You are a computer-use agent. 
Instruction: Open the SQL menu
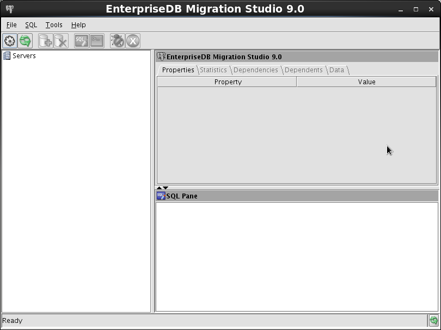(x=31, y=25)
